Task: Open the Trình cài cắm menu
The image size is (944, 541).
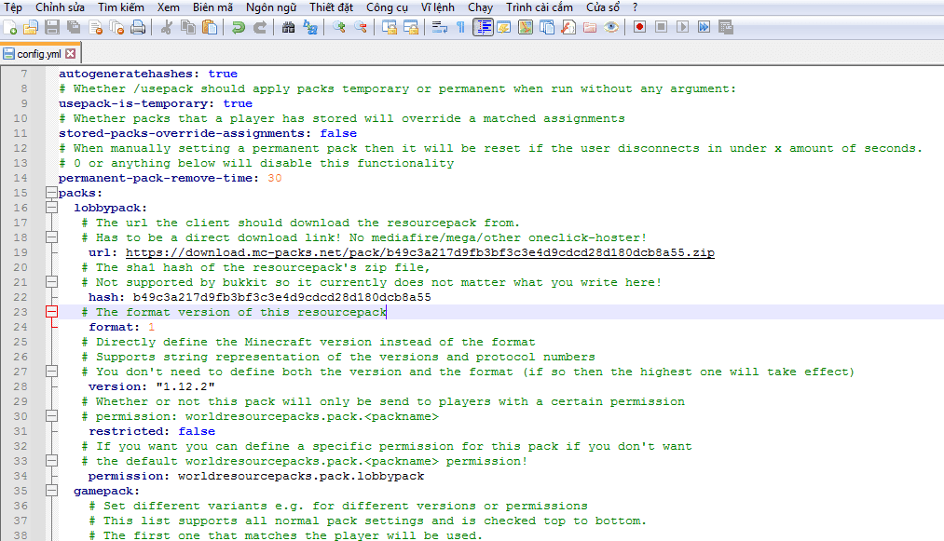Action: click(539, 7)
